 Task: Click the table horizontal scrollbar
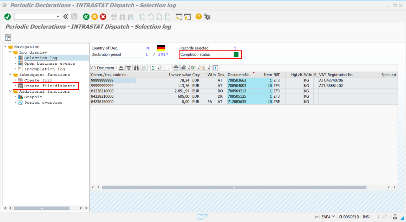[x=234, y=187]
